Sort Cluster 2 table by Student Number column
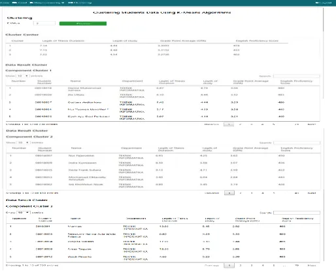Viewport: 336px width, 271px height. (x=44, y=149)
